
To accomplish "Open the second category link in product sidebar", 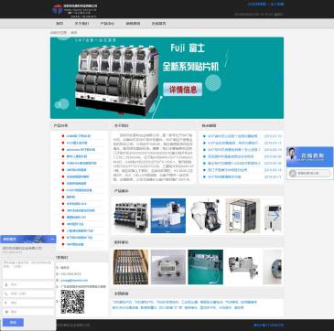I will [77, 143].
